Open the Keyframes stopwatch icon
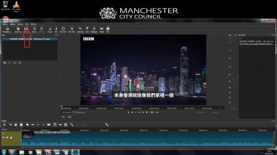 tap(94, 29)
